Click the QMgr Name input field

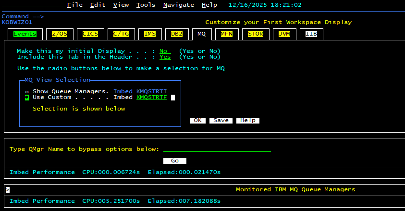[217, 149]
